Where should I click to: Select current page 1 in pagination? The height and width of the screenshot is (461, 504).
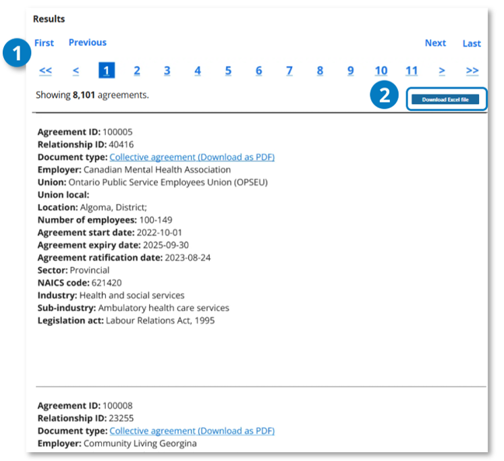(x=107, y=70)
